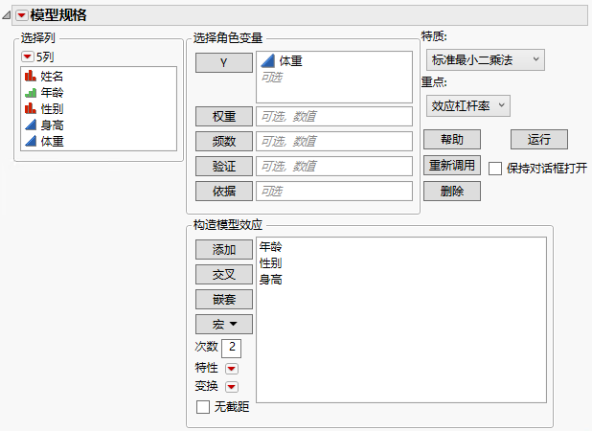Open the 重点 dropdown showing 效应杠杆率
The image size is (592, 431).
click(468, 105)
